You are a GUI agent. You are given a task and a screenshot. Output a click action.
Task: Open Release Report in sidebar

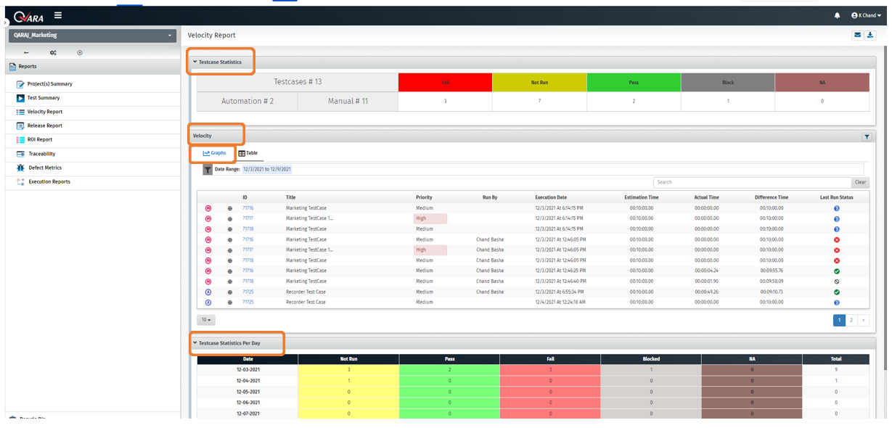point(45,125)
